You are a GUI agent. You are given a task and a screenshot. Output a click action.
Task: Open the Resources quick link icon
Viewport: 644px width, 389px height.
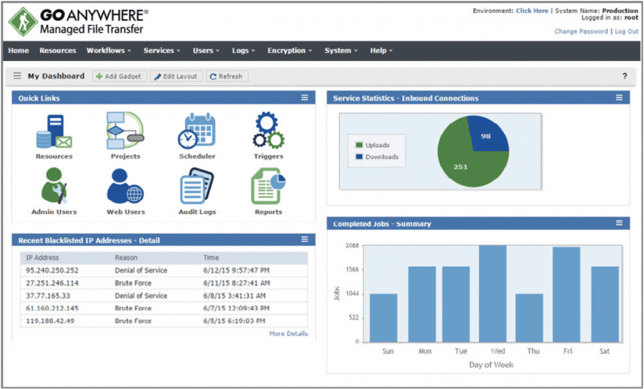(x=54, y=131)
